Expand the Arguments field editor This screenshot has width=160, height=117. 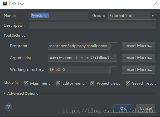click(113, 57)
